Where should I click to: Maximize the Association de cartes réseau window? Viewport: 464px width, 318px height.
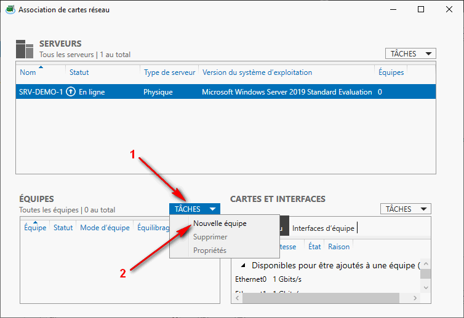pos(421,10)
